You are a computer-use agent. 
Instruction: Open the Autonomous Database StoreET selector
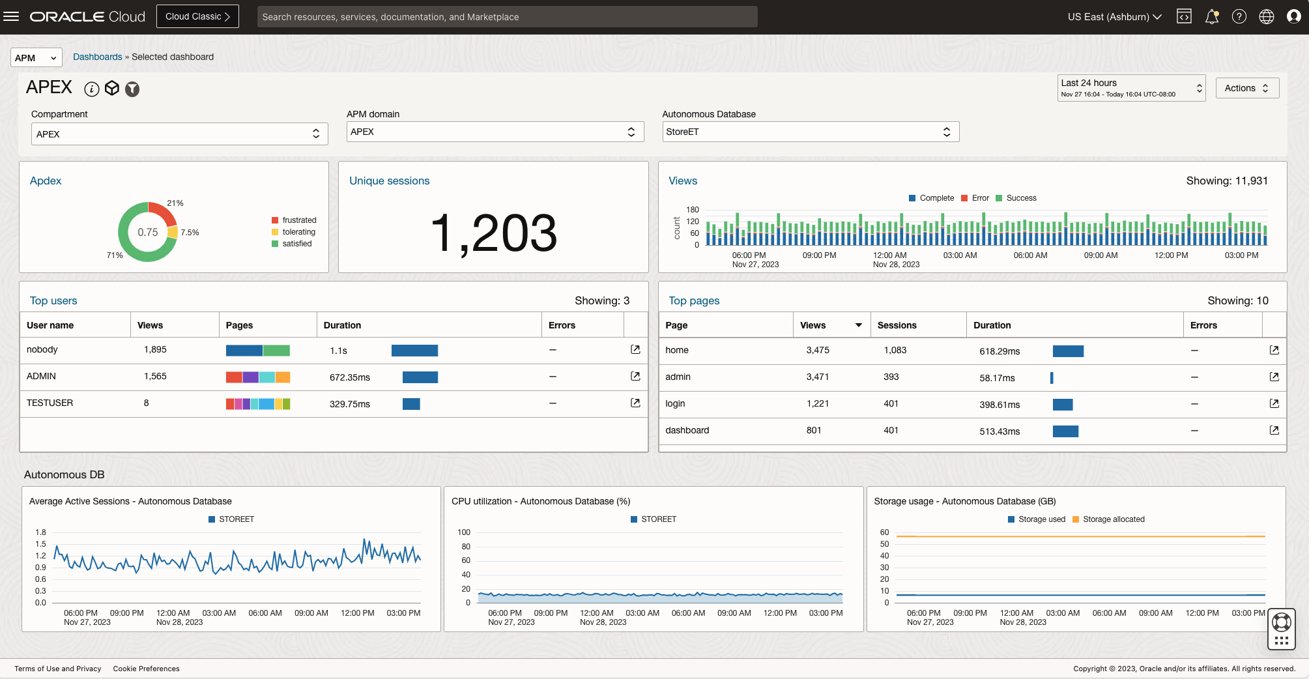810,132
